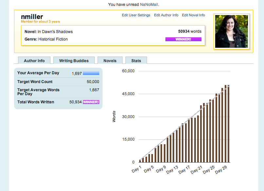This screenshot has width=264, height=191.
Task: Click the Target Word Count value 50,000
Action: point(93,82)
